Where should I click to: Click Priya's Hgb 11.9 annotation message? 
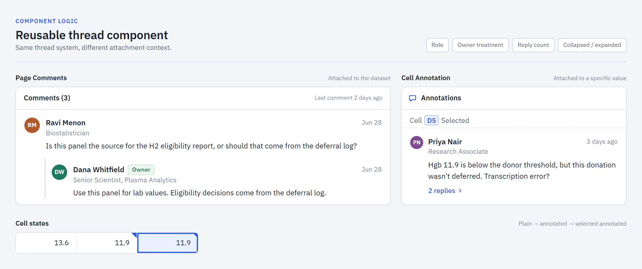point(522,171)
